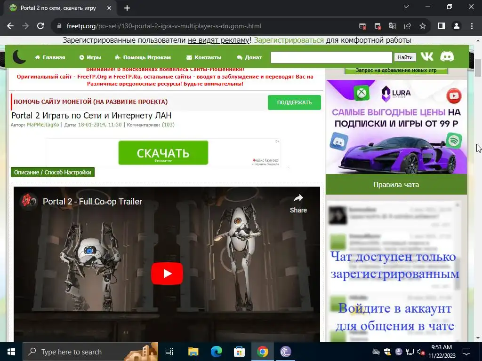Click the Chrome icon on the taskbar

point(262,352)
